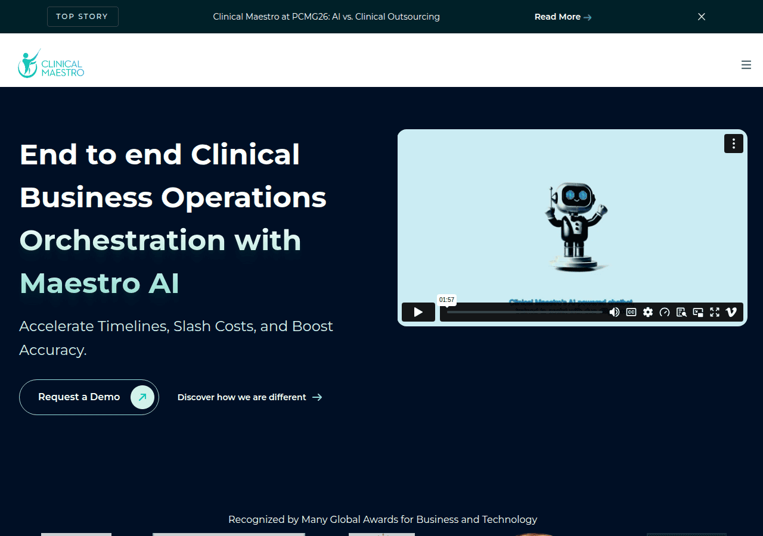
Task: Open the Vimeo logo link
Action: click(731, 312)
